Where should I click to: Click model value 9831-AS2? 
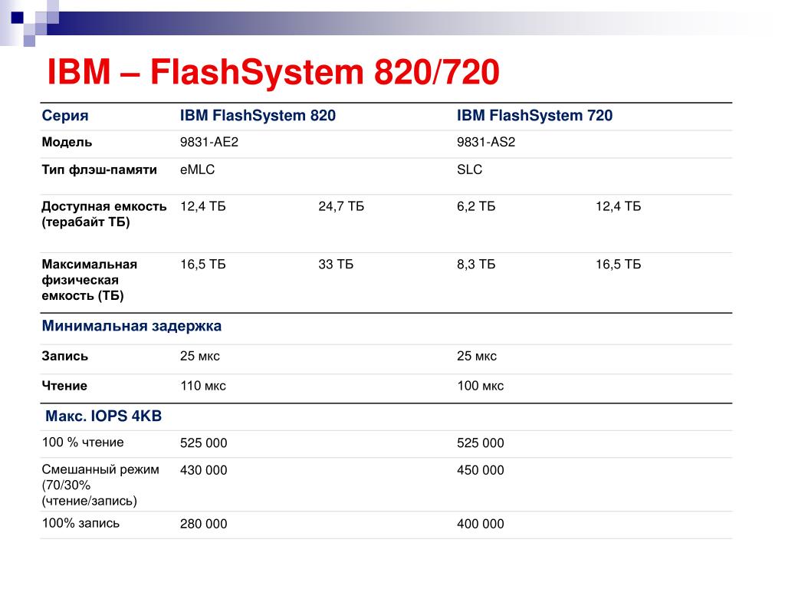click(486, 142)
